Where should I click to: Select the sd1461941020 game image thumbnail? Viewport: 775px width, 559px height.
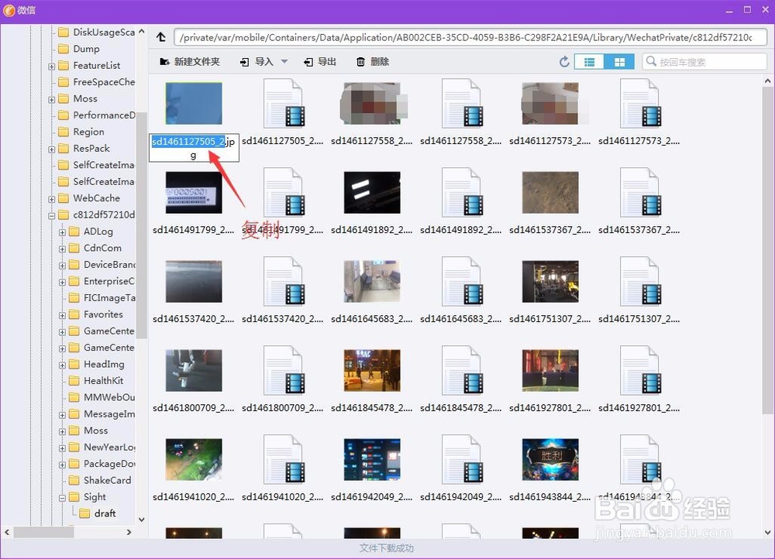tap(194, 459)
